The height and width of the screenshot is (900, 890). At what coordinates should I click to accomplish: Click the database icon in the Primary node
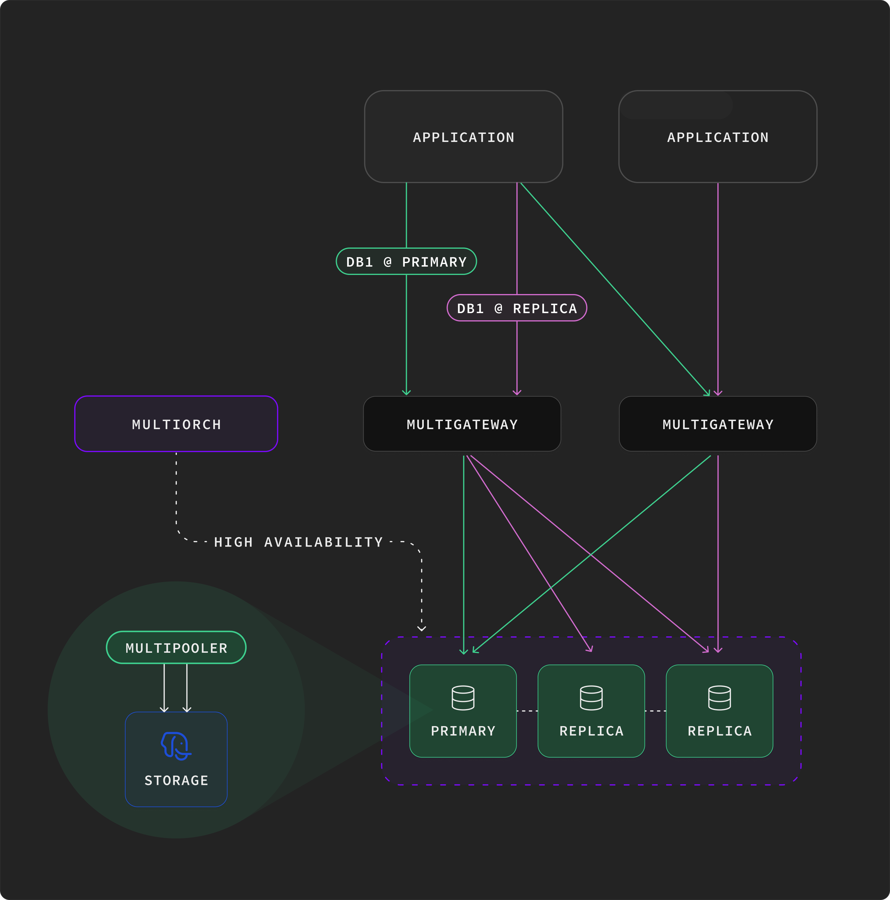[x=463, y=698]
